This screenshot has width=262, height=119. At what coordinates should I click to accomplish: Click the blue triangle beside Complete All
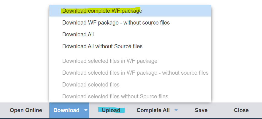pos(176,110)
